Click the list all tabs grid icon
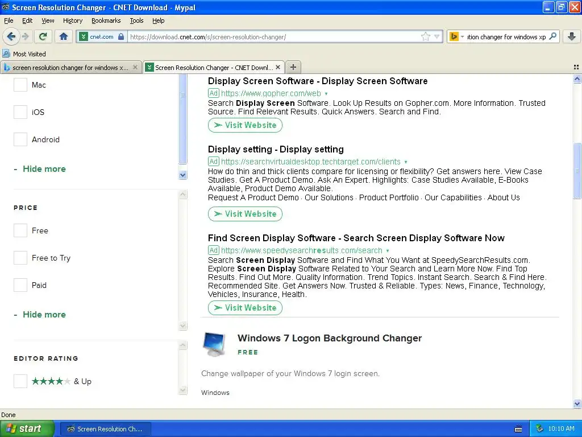This screenshot has height=437, width=582. coord(576,67)
